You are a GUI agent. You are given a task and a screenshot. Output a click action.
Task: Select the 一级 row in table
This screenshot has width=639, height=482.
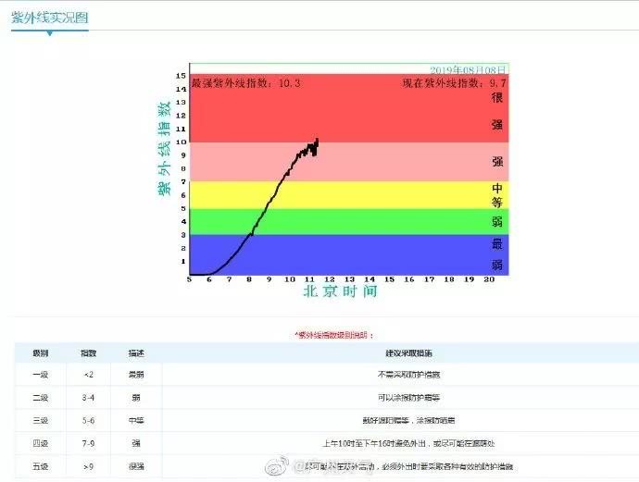tap(41, 375)
